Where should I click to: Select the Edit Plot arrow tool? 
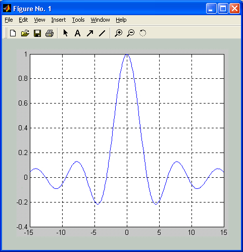coord(65,33)
